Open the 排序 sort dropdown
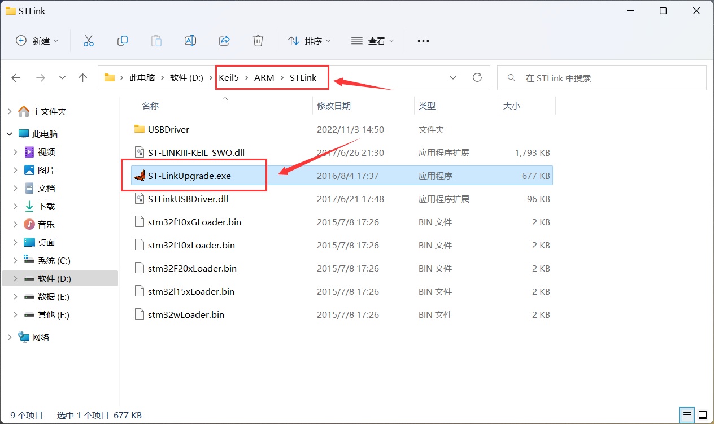 coord(310,41)
